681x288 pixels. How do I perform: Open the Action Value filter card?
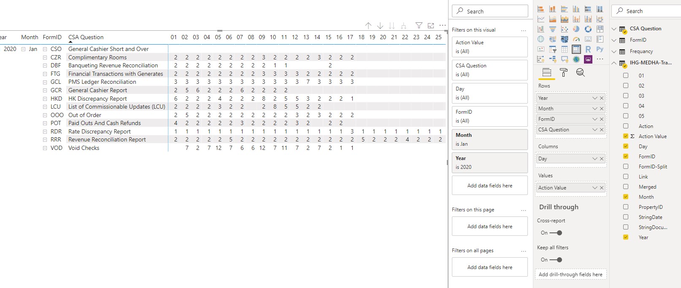(489, 47)
